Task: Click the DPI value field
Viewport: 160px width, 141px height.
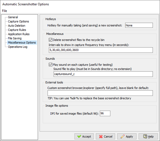Action: 105,113
